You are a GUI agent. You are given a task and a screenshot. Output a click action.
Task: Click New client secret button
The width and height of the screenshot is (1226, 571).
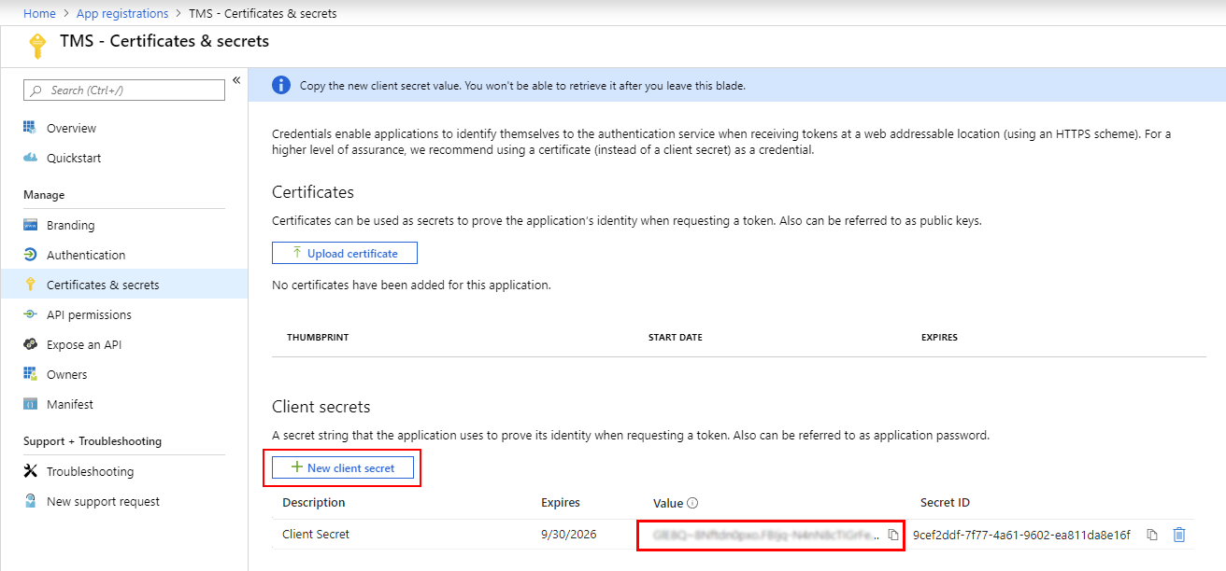343,468
